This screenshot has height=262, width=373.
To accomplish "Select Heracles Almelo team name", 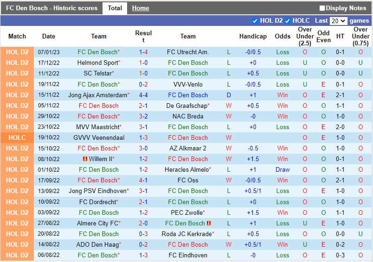I will click(187, 169).
